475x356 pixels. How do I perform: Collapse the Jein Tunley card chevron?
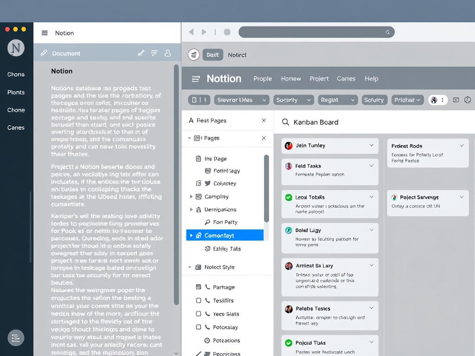pos(372,145)
